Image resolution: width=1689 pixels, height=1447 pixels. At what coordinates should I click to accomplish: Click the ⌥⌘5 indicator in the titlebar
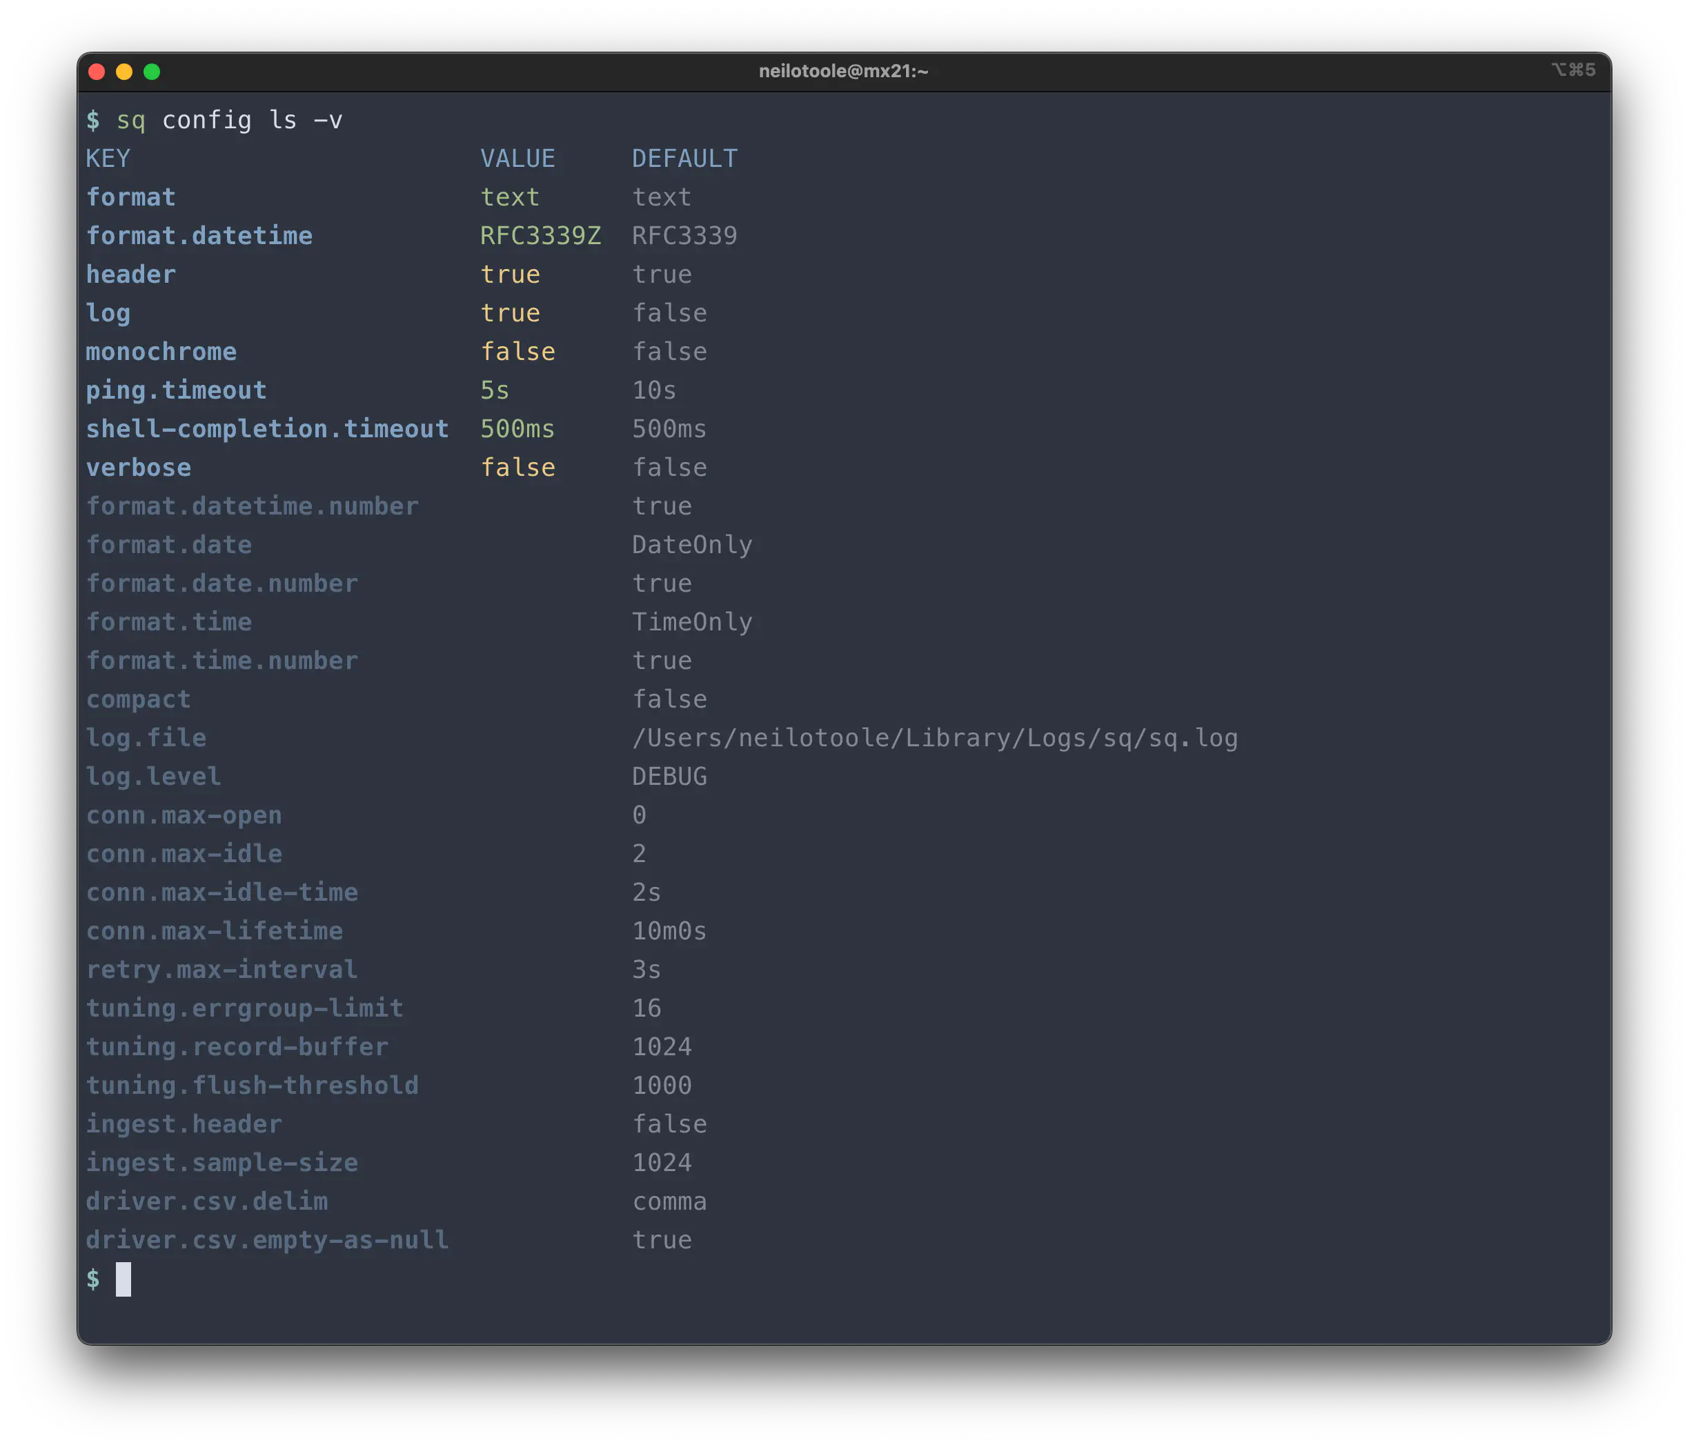1574,70
